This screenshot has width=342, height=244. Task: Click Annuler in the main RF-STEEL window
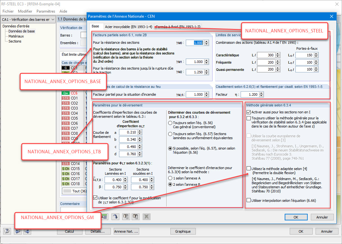327,231
